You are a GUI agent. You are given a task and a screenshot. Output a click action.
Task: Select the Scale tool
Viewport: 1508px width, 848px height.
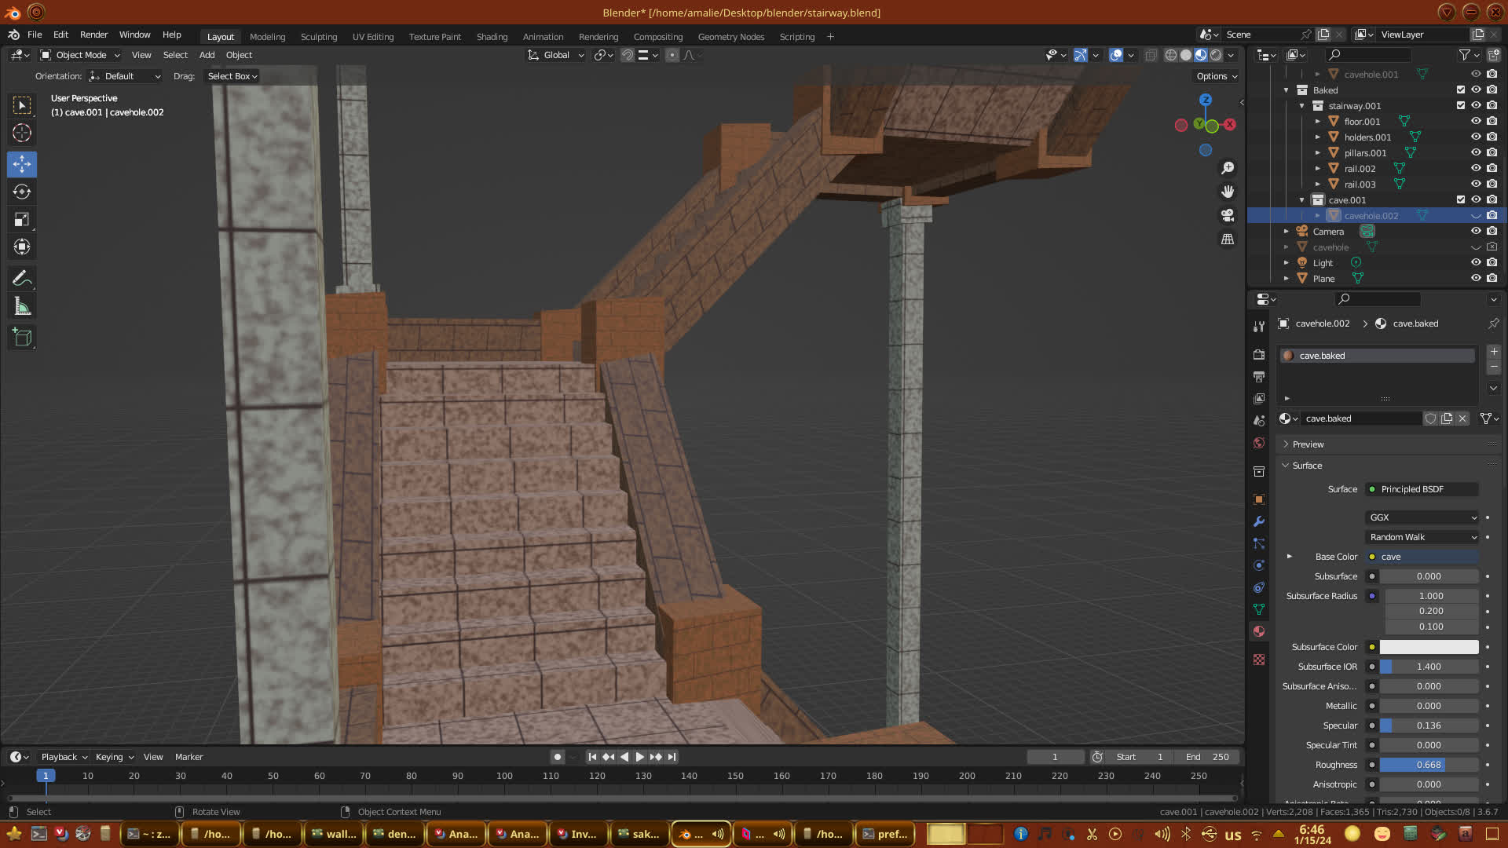(22, 220)
